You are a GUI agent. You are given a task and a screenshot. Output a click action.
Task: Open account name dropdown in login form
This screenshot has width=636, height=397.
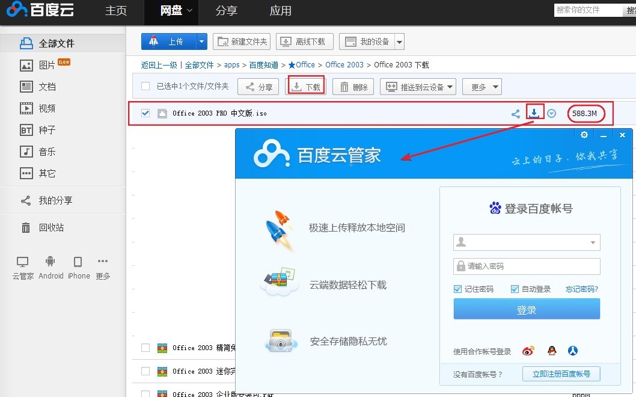[593, 242]
